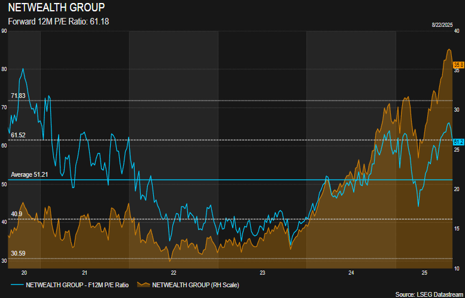Toggle the F12M P/E Ratio legend label
Image resolution: width=465 pixels, height=298 pixels.
click(x=77, y=284)
